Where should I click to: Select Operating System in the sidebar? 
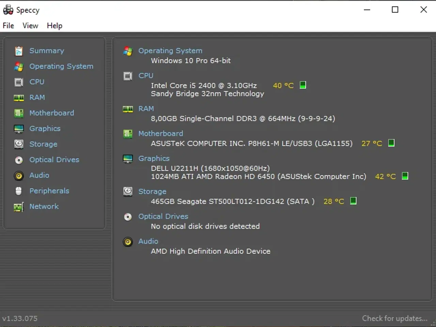(61, 66)
